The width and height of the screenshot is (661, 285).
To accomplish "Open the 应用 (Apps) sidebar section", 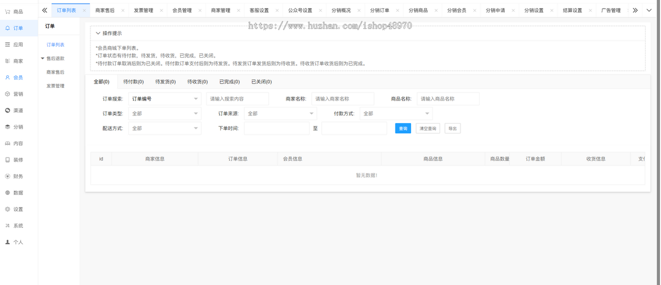I will pos(18,44).
